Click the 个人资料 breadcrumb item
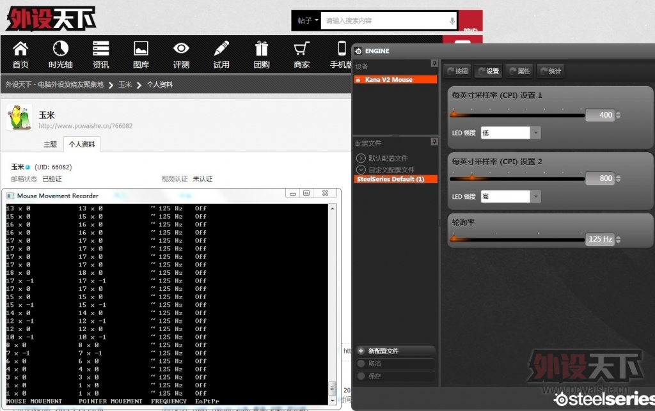 [x=159, y=84]
